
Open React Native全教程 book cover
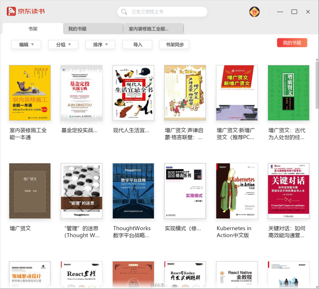237,275
